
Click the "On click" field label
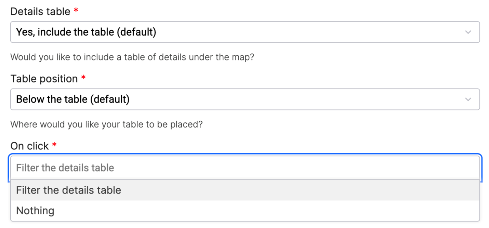(x=30, y=146)
